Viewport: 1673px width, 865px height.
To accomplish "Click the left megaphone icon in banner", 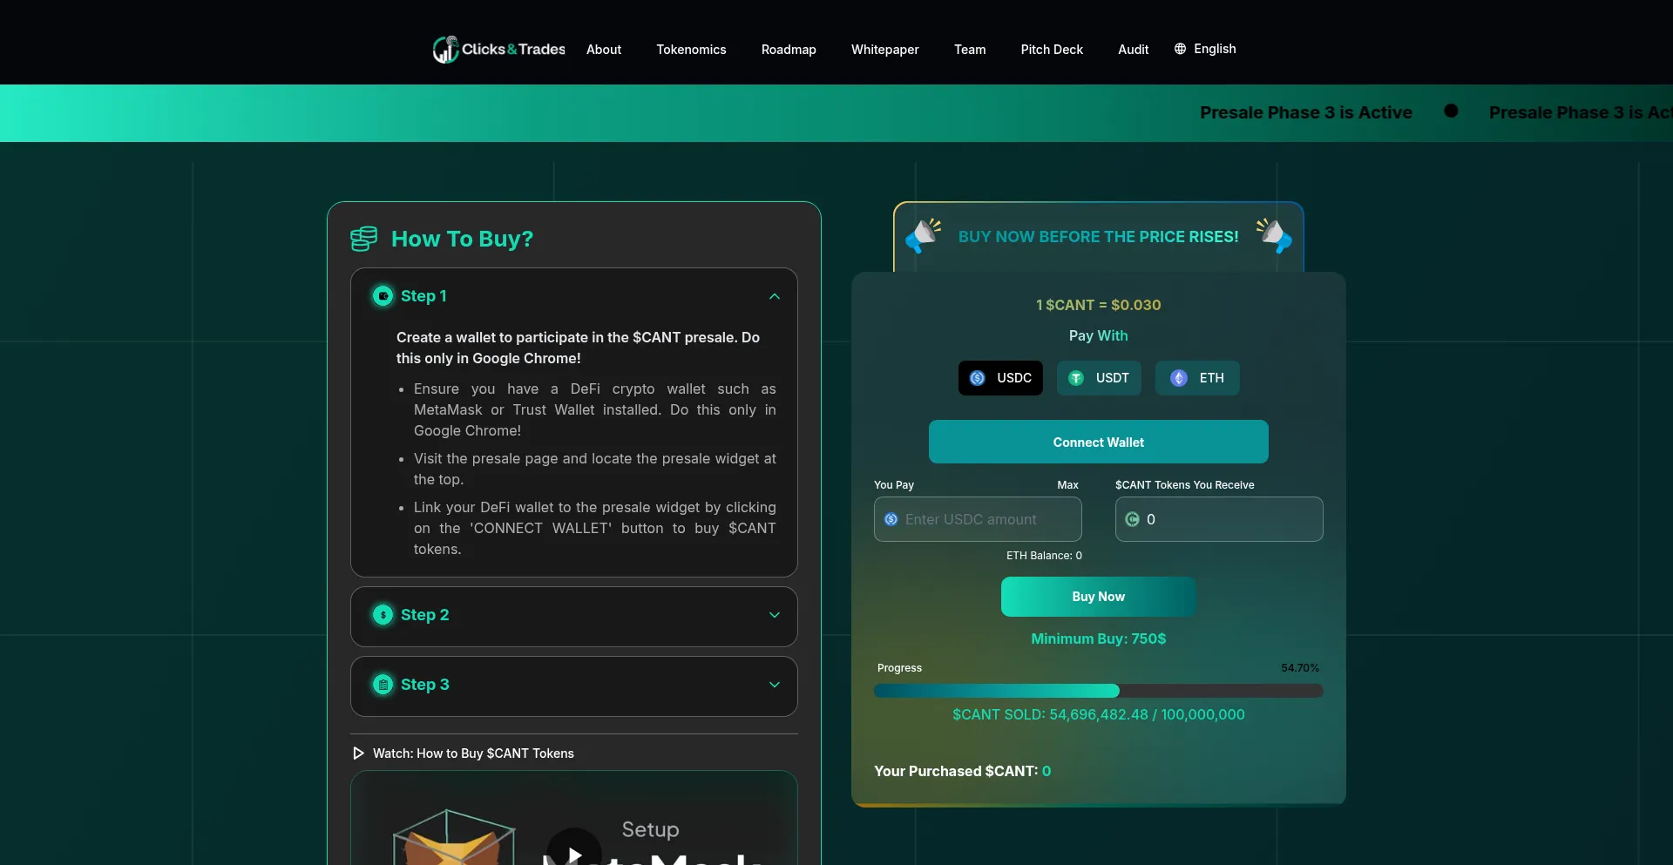I will pos(923,235).
